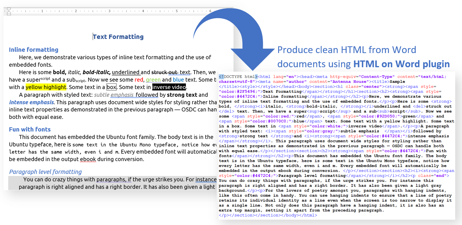The width and height of the screenshot is (462, 225).
Task: Click the gray word "subtle" in the Word document
Action: click(101, 95)
